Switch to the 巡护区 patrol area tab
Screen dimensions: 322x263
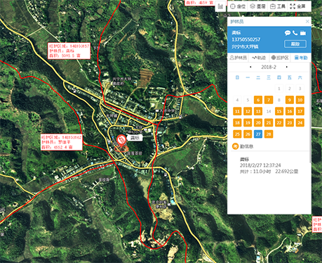pos(280,58)
